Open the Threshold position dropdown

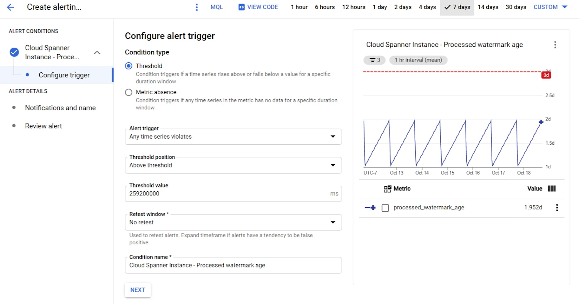tap(233, 165)
